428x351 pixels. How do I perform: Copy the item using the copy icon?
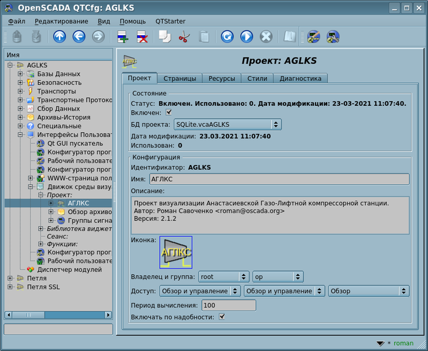[165, 36]
